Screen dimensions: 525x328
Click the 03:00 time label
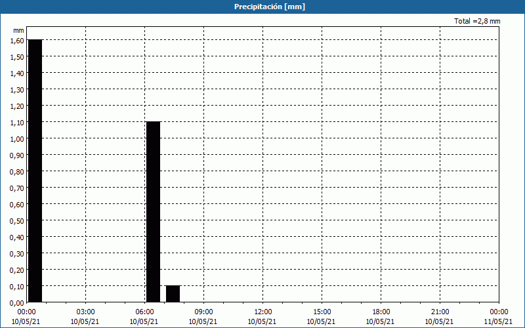click(86, 312)
